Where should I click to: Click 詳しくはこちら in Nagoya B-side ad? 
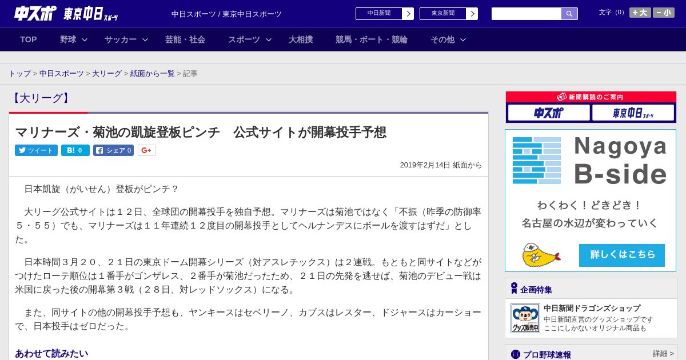pos(622,255)
